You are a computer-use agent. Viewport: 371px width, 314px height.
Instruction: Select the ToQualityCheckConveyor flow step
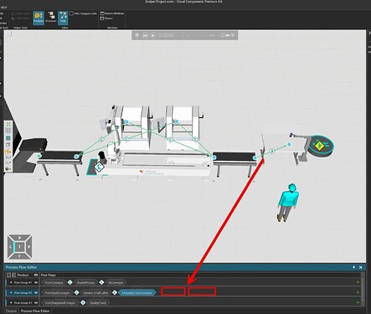pyautogui.click(x=137, y=292)
